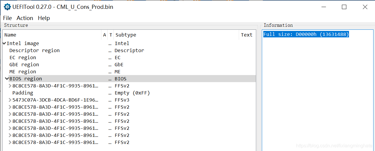Collapse the Intel image tree node

[x=4, y=43]
